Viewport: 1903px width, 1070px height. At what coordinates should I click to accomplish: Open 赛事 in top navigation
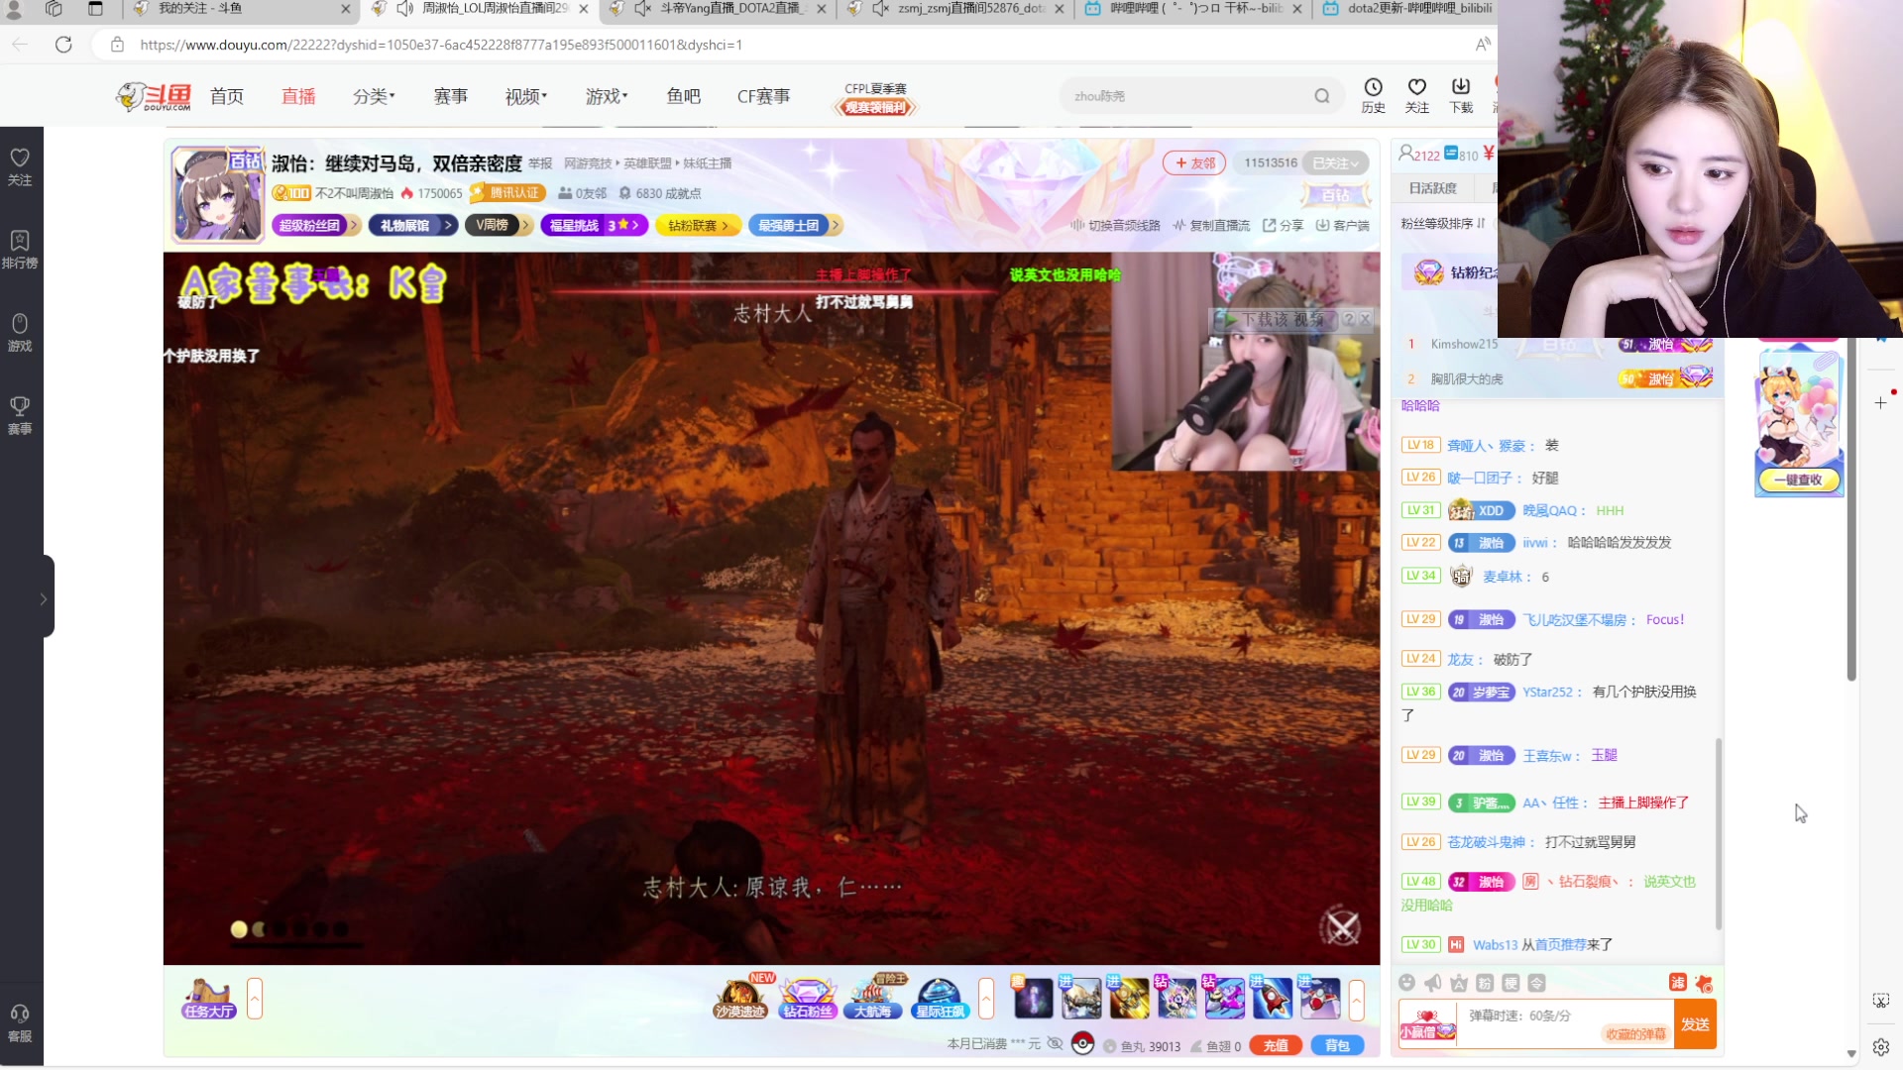pyautogui.click(x=451, y=96)
